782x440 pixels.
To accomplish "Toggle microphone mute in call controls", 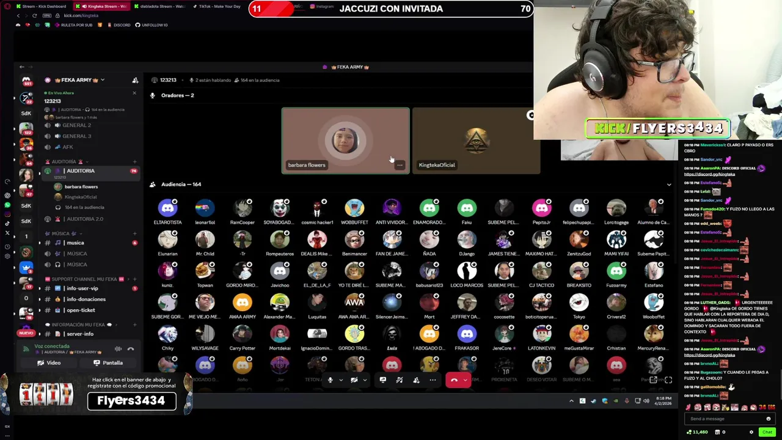I will (x=330, y=380).
